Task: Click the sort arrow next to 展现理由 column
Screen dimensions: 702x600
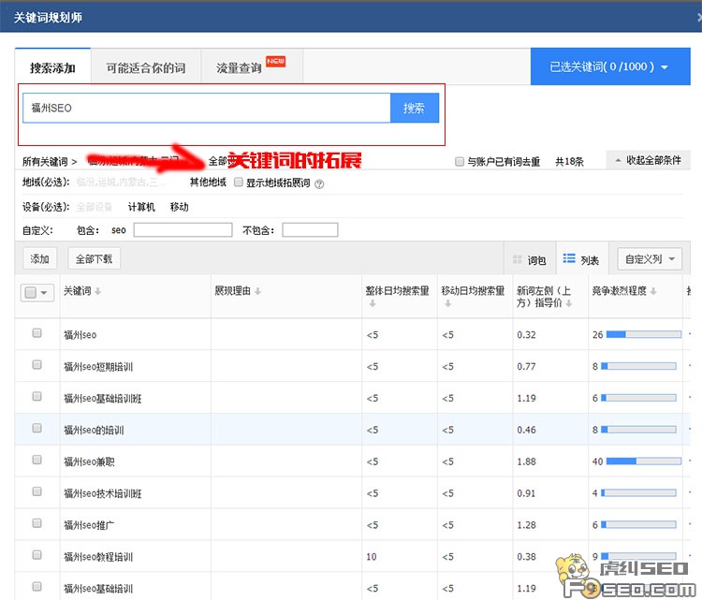Action: click(258, 292)
